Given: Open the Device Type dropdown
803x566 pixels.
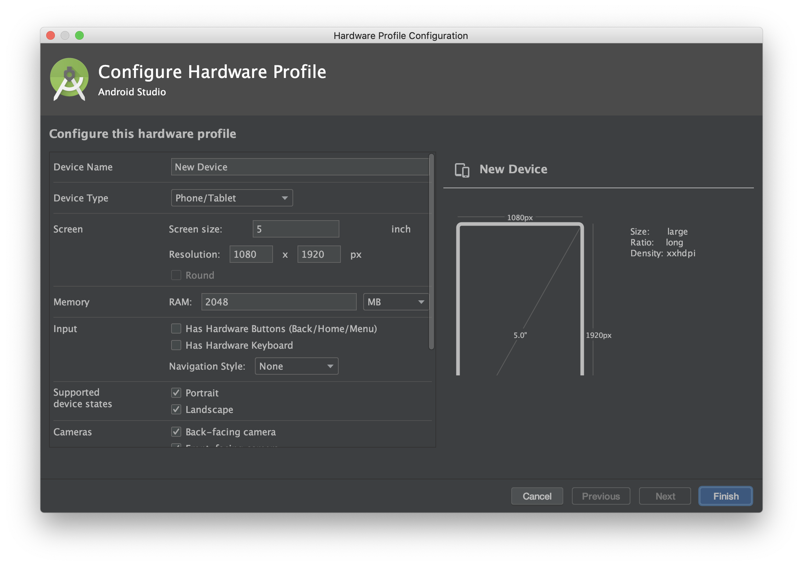Looking at the screenshot, I should coord(232,198).
